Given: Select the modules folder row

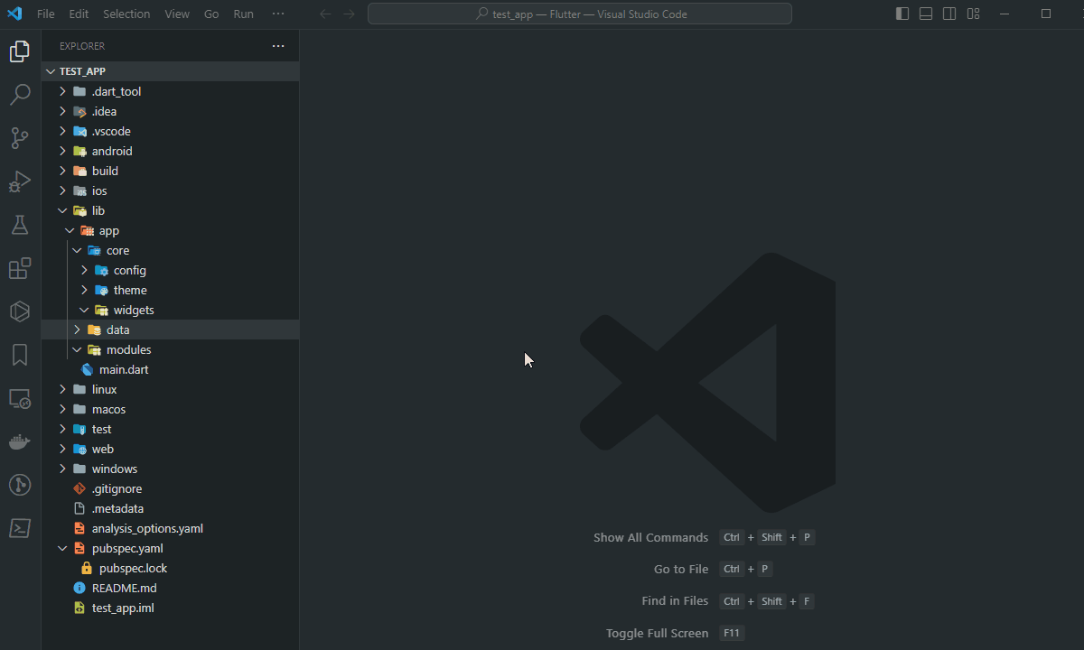Looking at the screenshot, I should point(170,349).
